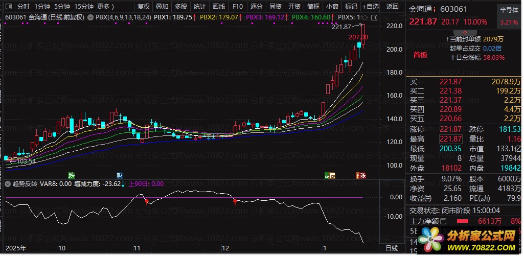The image size is (524, 256).
Task: Click the 减榜 marker on the chart
Action: [x=330, y=175]
